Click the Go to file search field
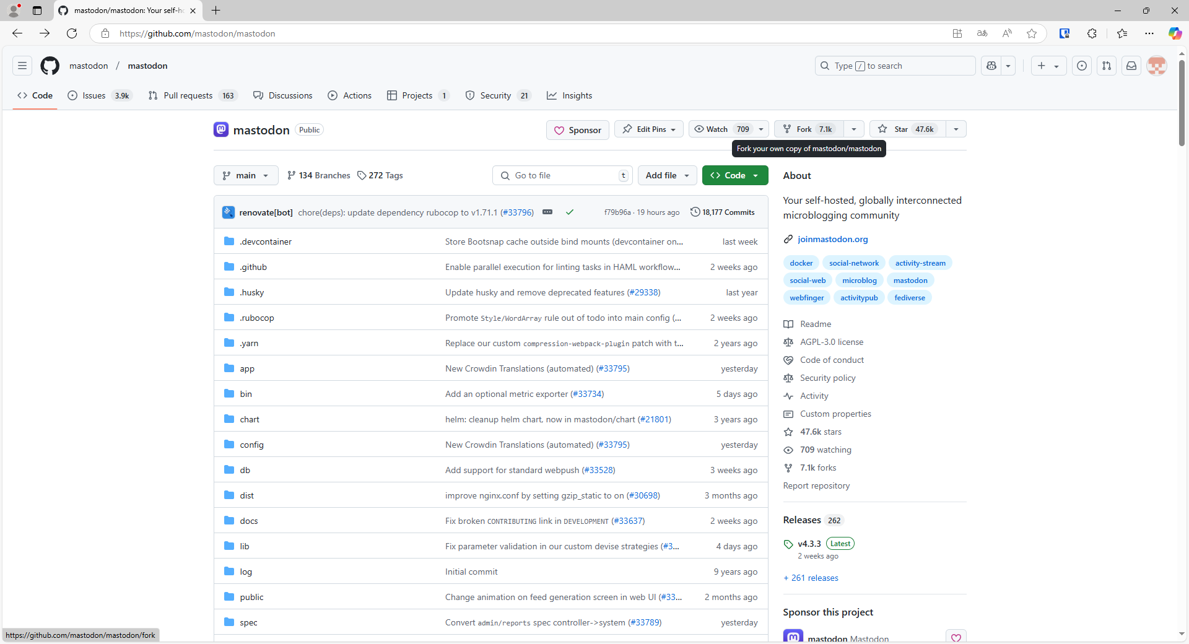 point(562,175)
